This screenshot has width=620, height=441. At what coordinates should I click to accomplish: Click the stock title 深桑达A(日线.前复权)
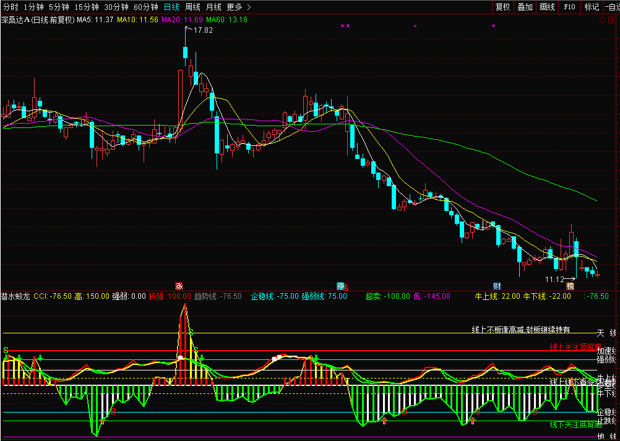(38, 19)
